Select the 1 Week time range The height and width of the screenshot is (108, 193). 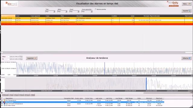pyautogui.click(x=33, y=95)
